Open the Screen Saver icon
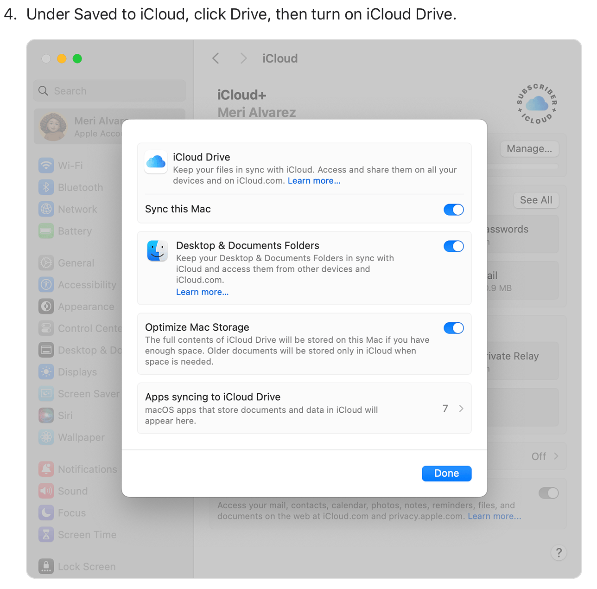597x589 pixels. coord(46,393)
